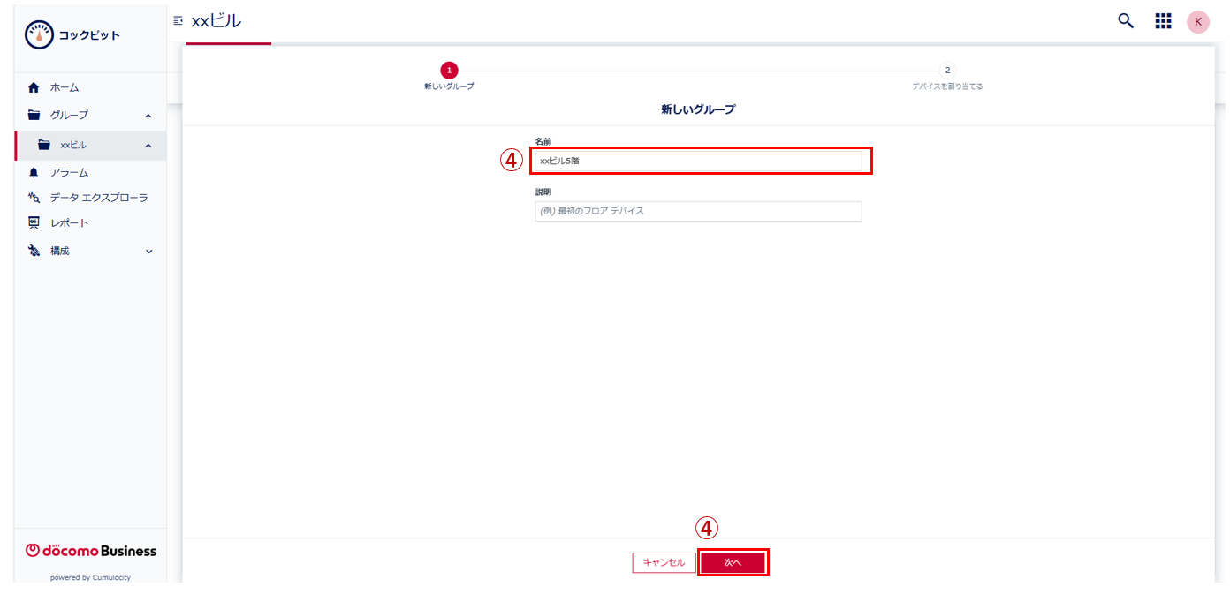The image size is (1230, 594).
Task: Focus the 名前 input field
Action: [697, 161]
